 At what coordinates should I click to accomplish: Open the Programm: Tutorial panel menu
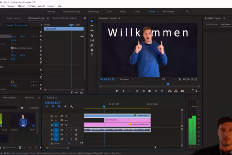point(119,18)
